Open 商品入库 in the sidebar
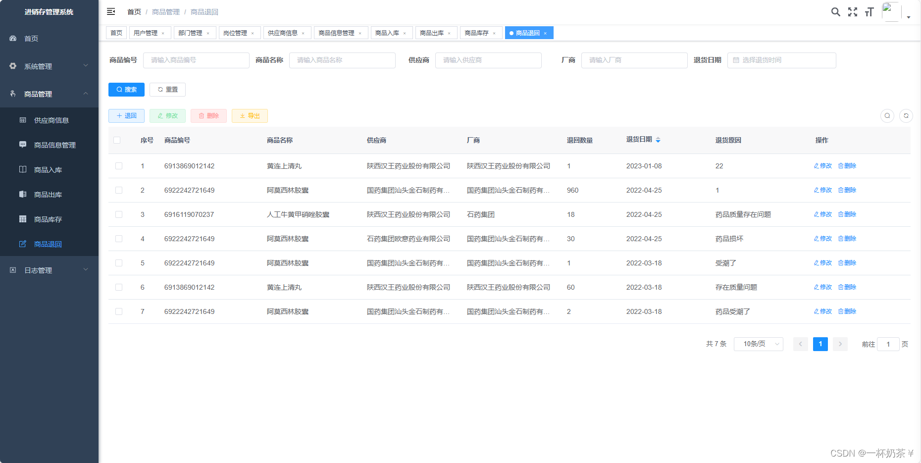 pos(49,169)
